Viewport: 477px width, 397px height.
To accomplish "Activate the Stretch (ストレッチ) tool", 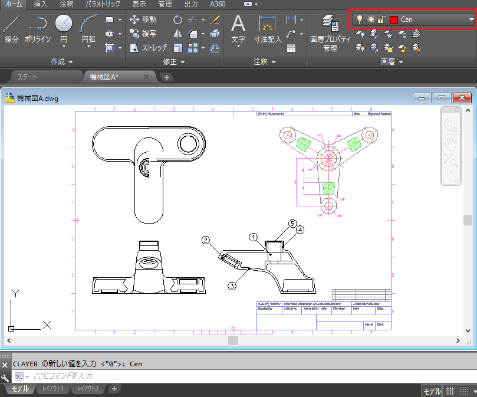I will (149, 48).
